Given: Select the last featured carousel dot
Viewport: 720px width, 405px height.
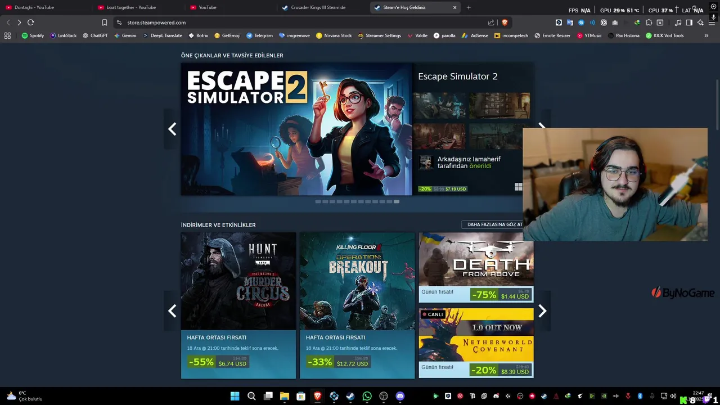Looking at the screenshot, I should click(397, 201).
